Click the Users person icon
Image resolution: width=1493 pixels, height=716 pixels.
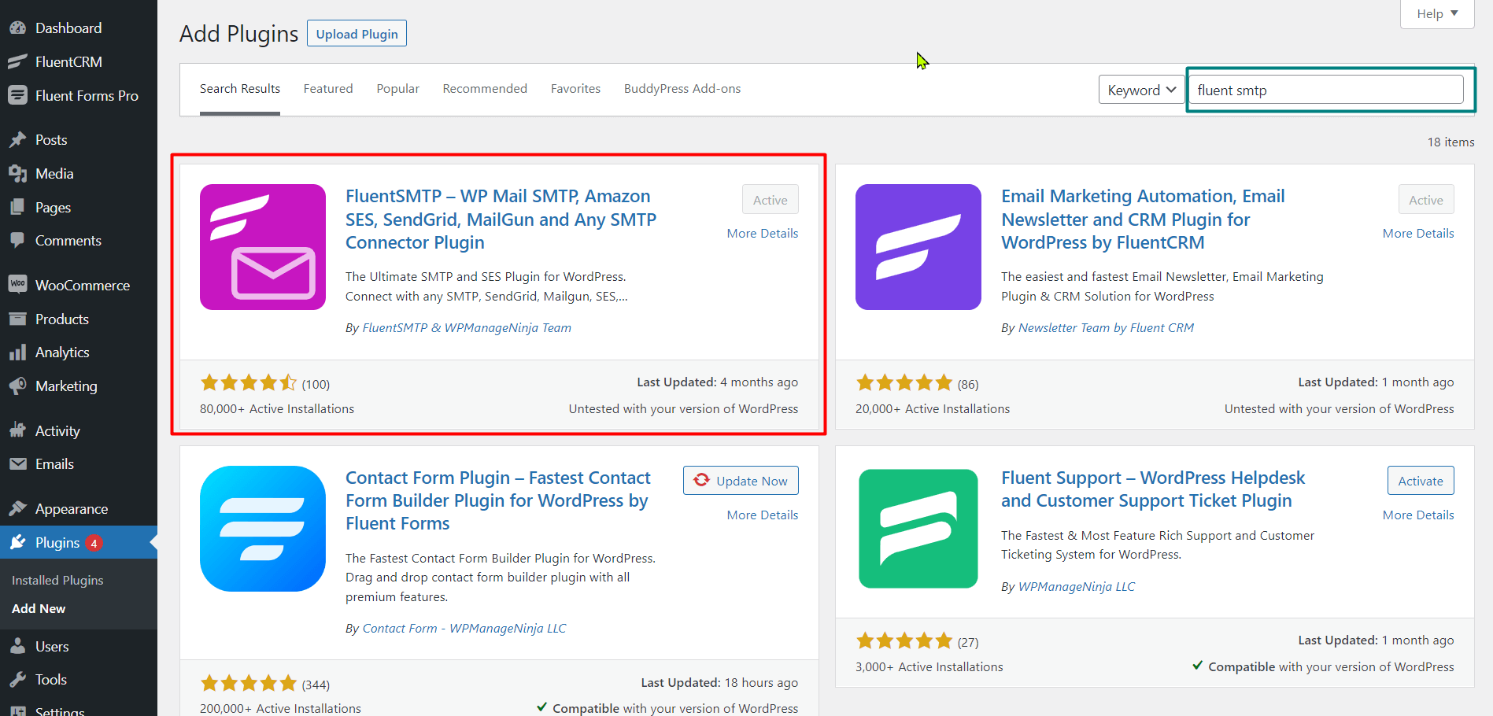(17, 647)
